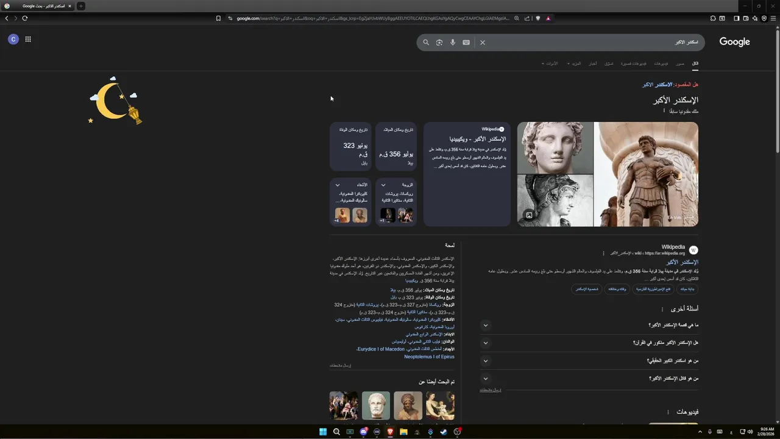Open three-dot menu next to Wikipedia result URL
780x439 pixels.
[x=604, y=253]
